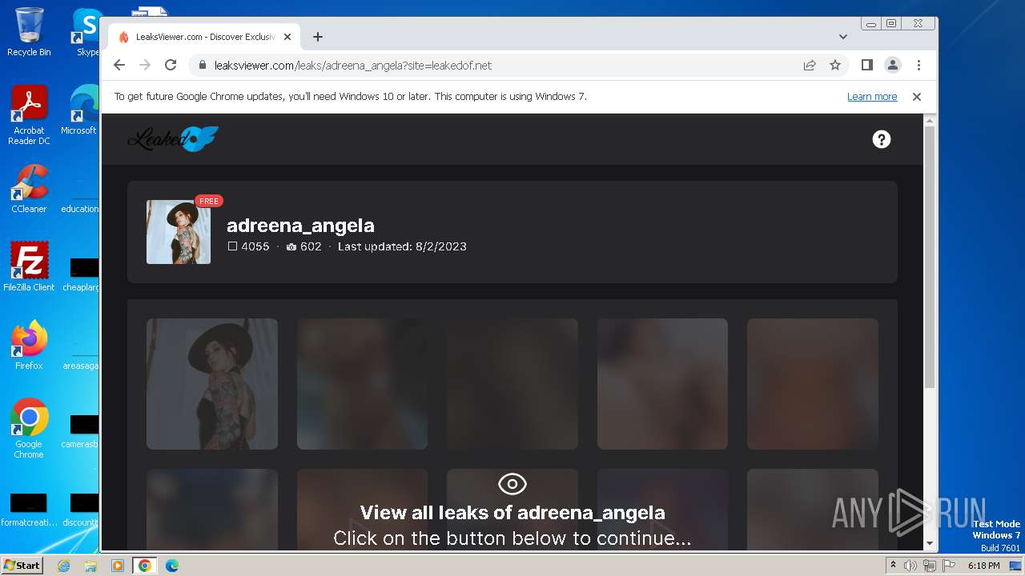Screen dimensions: 1025x576
Task: Open the first thumbnail with the hat
Action: pyautogui.click(x=212, y=384)
